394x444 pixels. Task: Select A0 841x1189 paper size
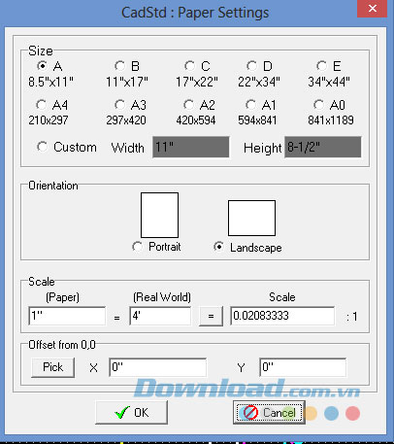[318, 105]
